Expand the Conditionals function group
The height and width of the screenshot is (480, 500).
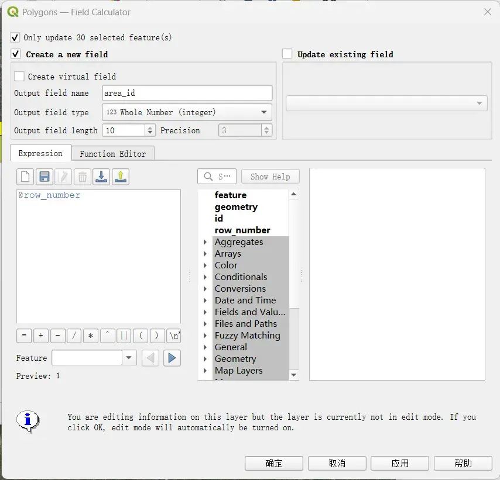tap(206, 277)
